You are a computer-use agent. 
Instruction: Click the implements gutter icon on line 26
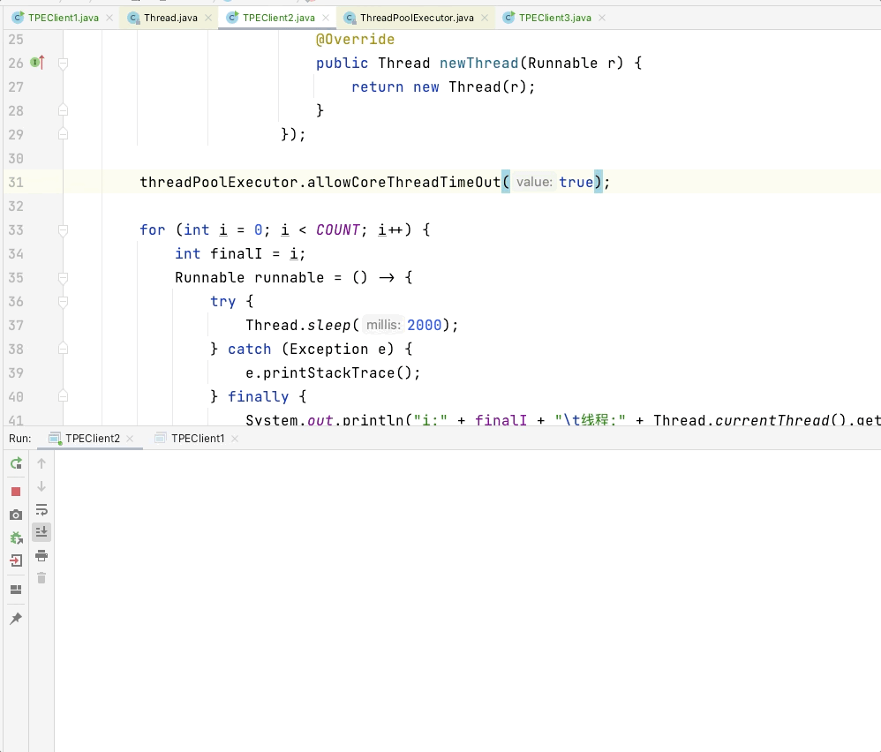coord(37,63)
